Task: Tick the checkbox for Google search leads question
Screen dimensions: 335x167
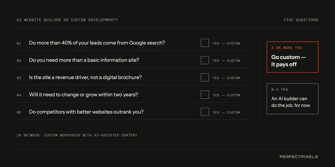Action: (x=205, y=43)
